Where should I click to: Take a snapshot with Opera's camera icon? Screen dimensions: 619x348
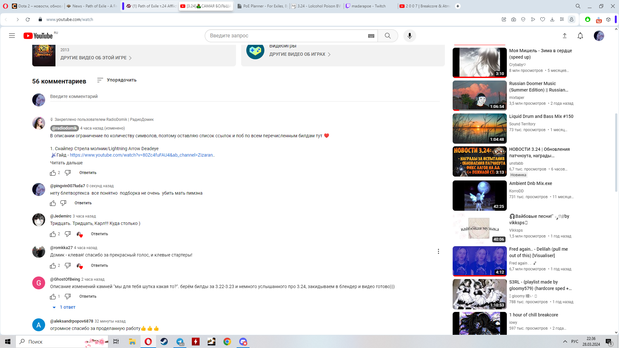tap(514, 19)
